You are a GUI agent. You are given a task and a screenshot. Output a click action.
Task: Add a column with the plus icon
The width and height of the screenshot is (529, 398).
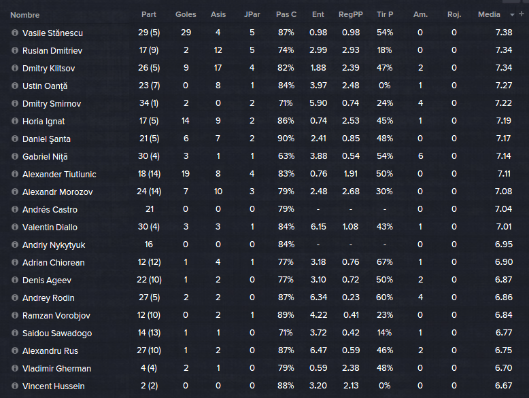click(522, 14)
